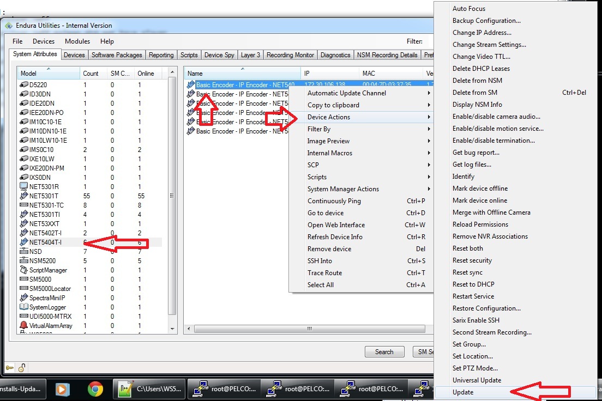
Task: Launch Windows Media Player from the taskbar
Action: [62, 389]
